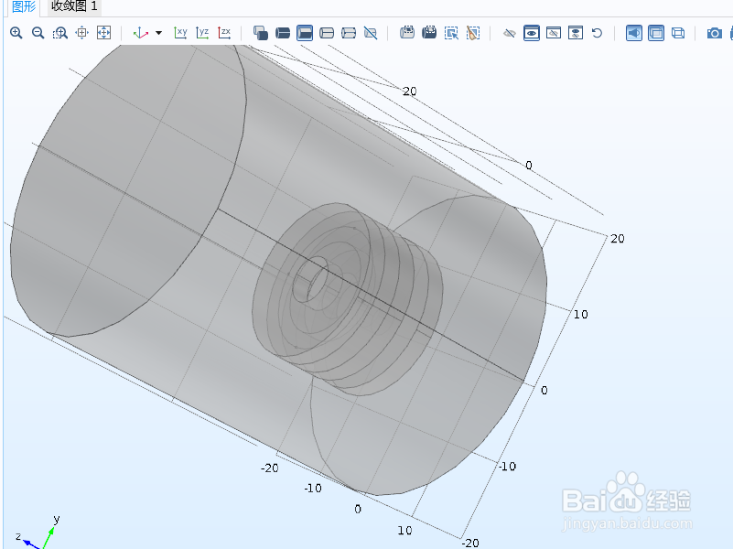Toggle select boundaries mode
This screenshot has width=733, height=549.
(x=305, y=33)
